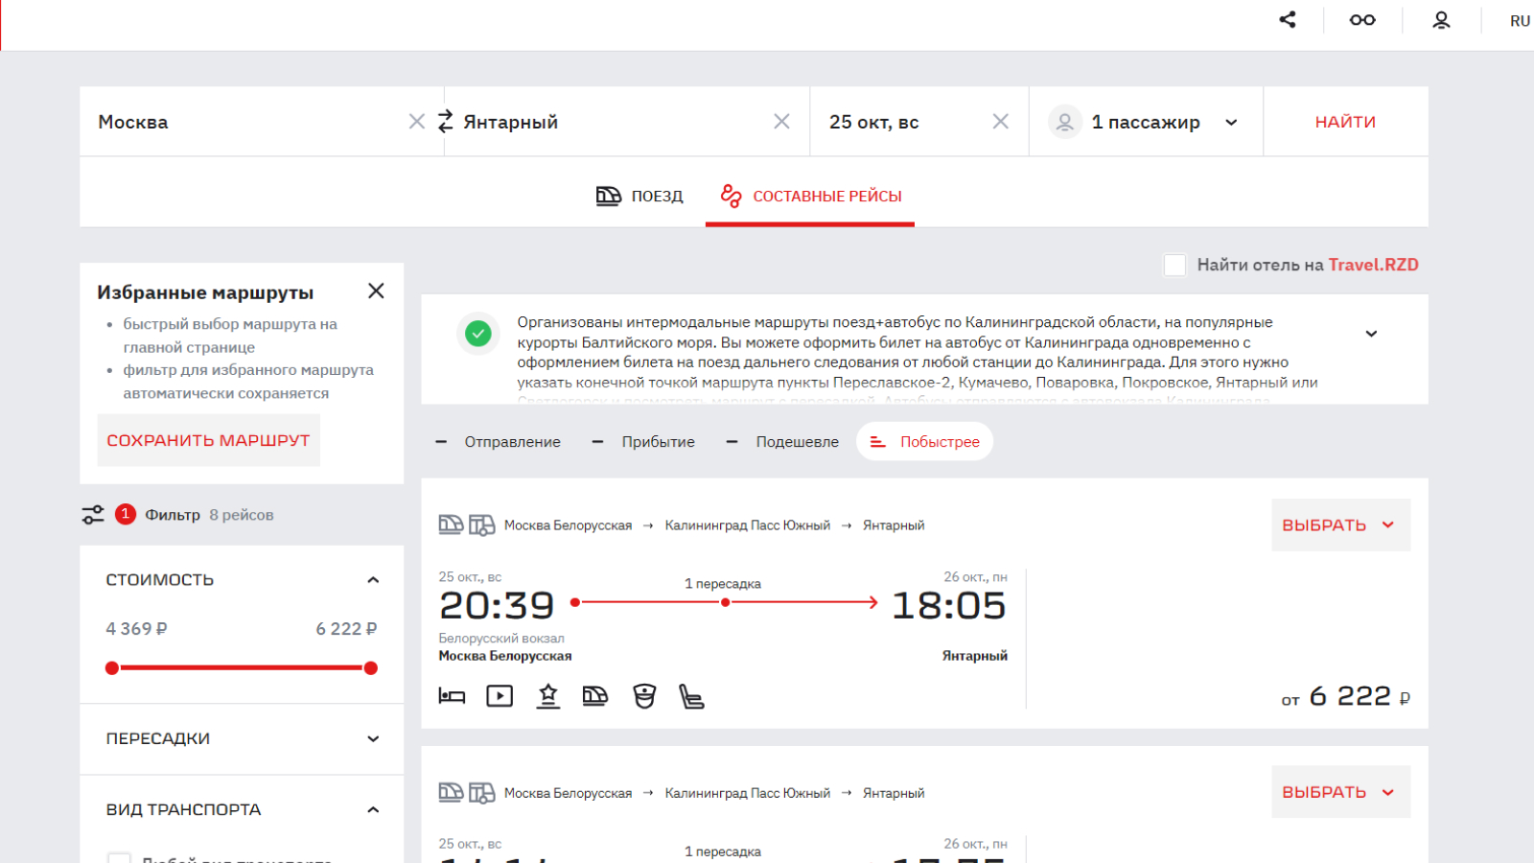Click the share icon in top bar
Viewport: 1534px width, 863px height.
1288,19
